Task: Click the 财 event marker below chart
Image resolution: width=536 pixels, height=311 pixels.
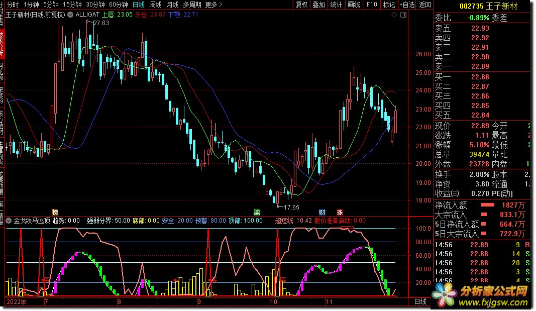Action: pyautogui.click(x=322, y=212)
